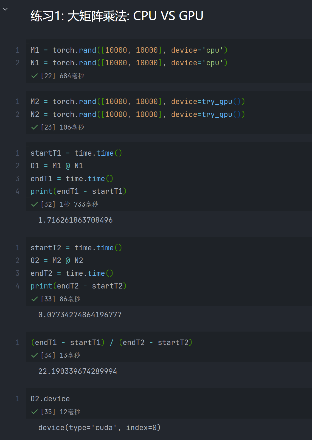Click execution count [22]
This screenshot has width=312, height=440.
[48, 76]
